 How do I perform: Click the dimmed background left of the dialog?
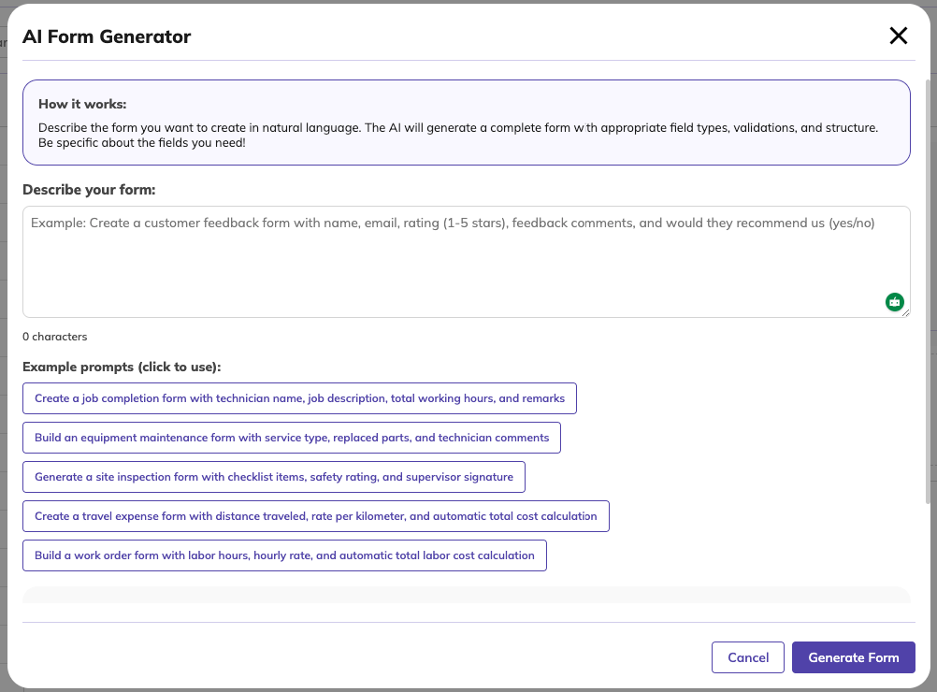click(3, 374)
